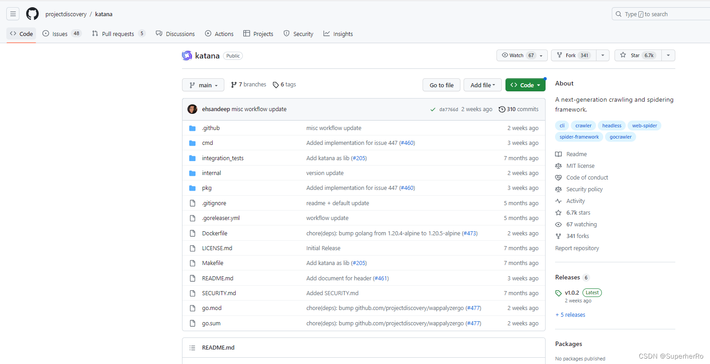The image size is (710, 364).
Task: View the 7 branches link
Action: (249, 85)
